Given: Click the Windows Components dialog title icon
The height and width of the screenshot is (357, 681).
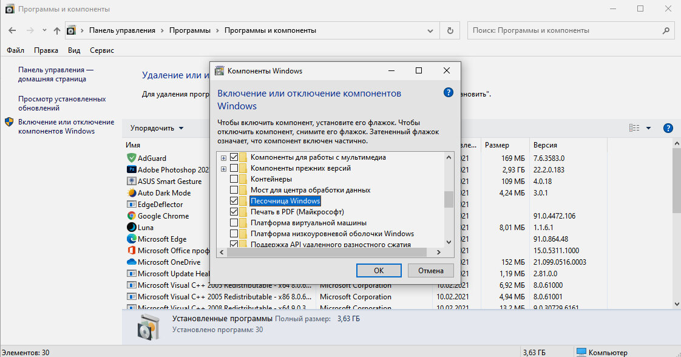Looking at the screenshot, I should click(x=220, y=71).
